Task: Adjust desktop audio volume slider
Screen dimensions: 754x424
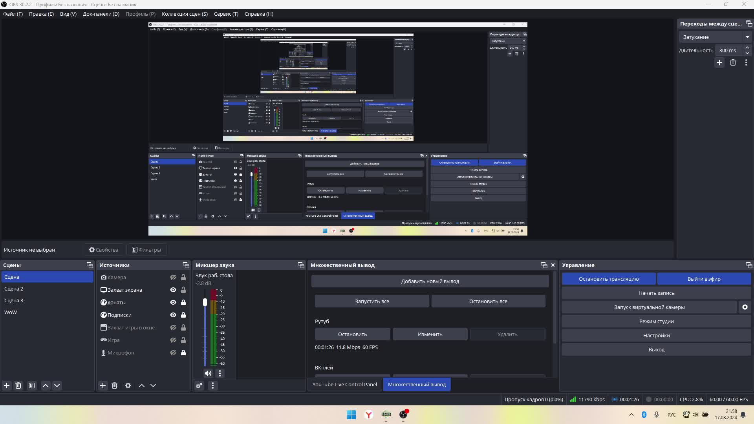Action: pyautogui.click(x=205, y=302)
